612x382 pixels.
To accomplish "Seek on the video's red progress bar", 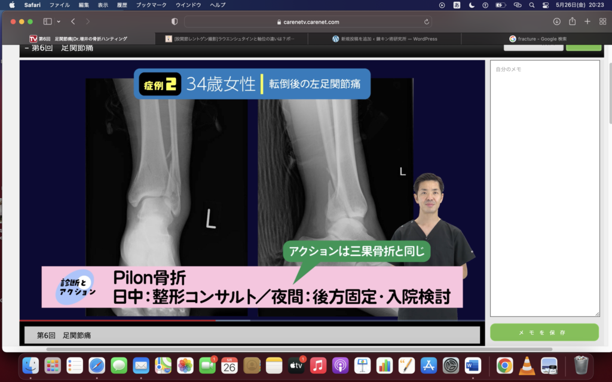I will pyautogui.click(x=120, y=321).
